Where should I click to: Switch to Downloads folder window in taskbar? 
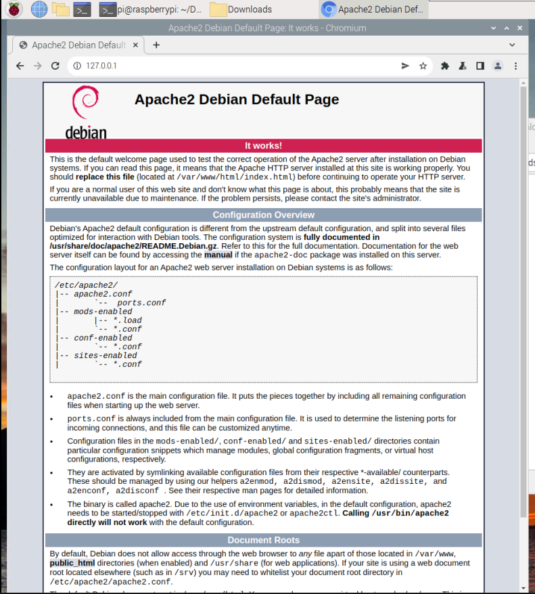(241, 9)
